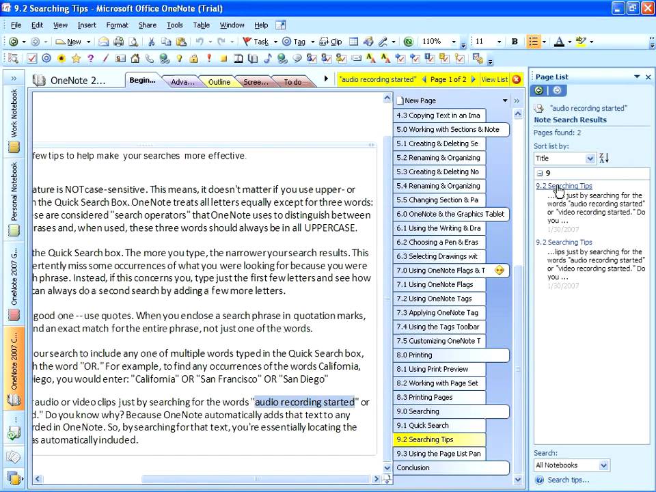Go to previous search result arrow

[424, 79]
